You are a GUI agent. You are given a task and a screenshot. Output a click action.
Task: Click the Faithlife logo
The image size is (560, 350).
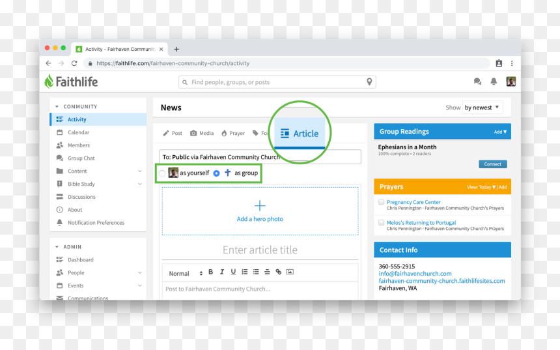pyautogui.click(x=71, y=81)
